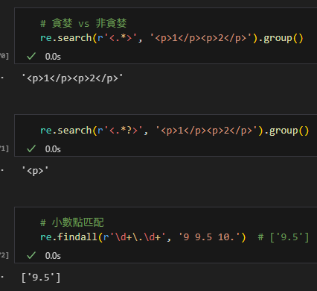317x291 pixels.
Task: Click the success checkmark of the greedy-match cell
Action: (x=31, y=57)
